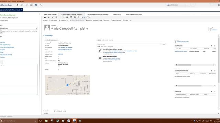Open the more commands ellipsis menu
The width and height of the screenshot is (220, 123).
point(131,20)
